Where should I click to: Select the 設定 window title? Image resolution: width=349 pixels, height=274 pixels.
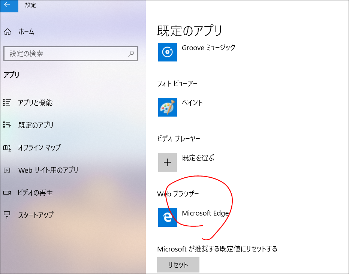31,5
